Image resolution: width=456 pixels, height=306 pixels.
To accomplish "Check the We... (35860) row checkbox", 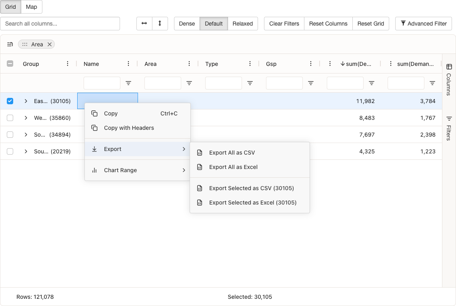I will coord(10,118).
